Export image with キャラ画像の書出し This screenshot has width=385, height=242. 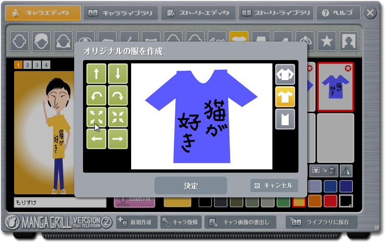(x=240, y=222)
